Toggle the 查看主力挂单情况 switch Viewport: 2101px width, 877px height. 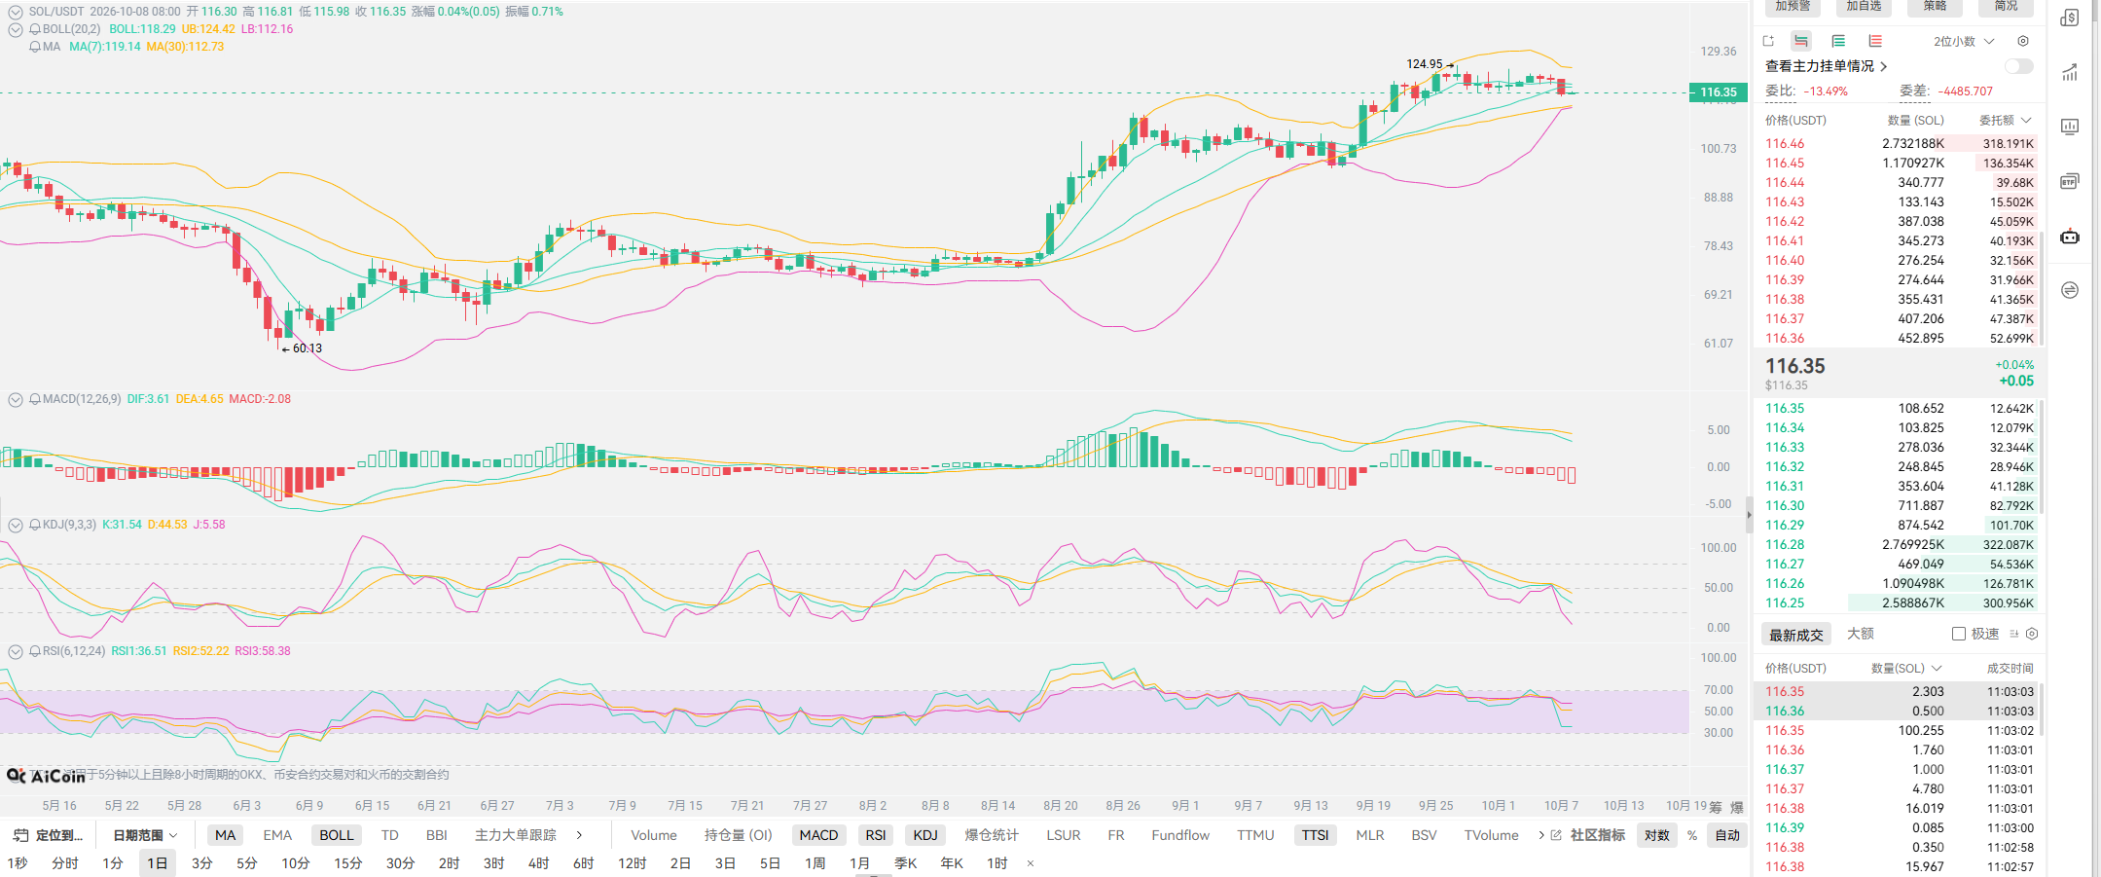pyautogui.click(x=2019, y=66)
